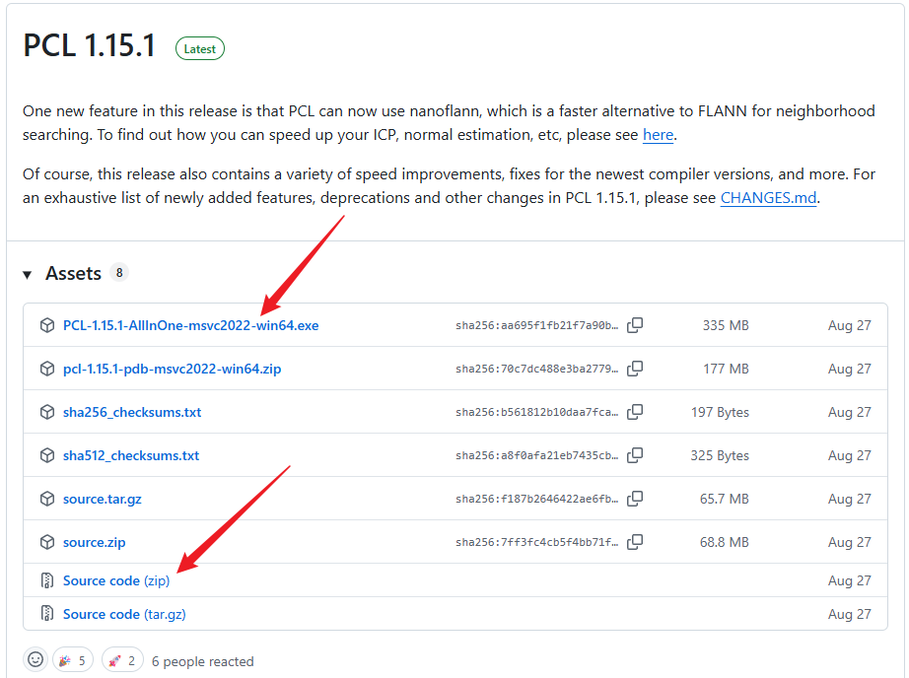
Task: Open the smiley add-reaction picker
Action: click(36, 660)
